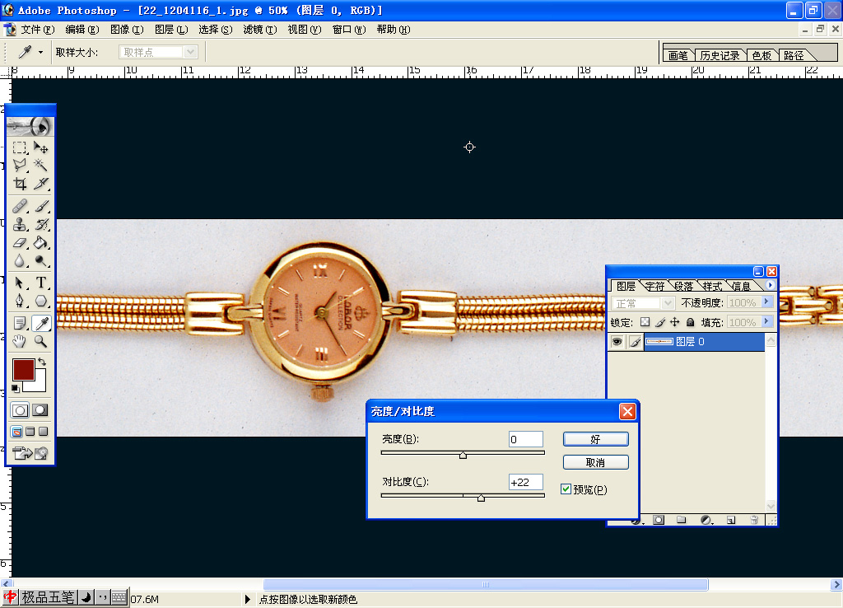Click the 亮度 brightness slider handle
Screen dimensions: 843x608
tap(463, 456)
